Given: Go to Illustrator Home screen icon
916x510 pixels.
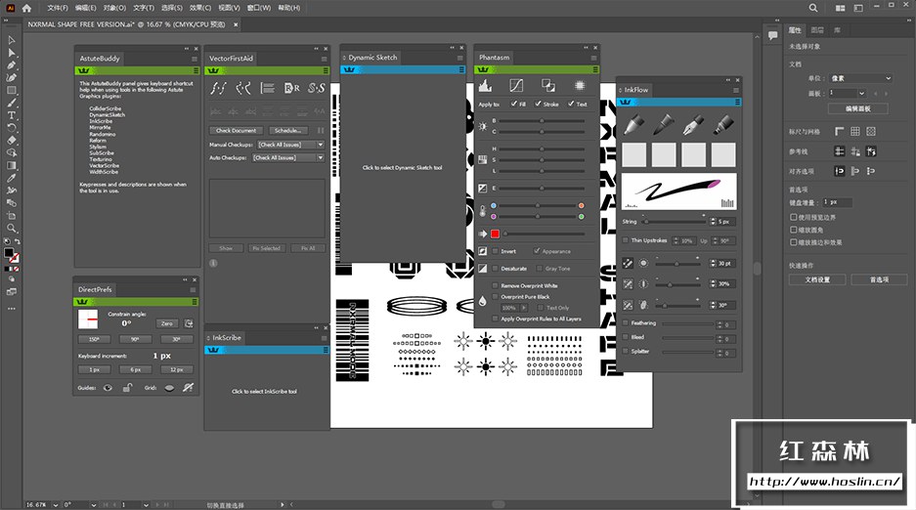Looking at the screenshot, I should [x=26, y=8].
